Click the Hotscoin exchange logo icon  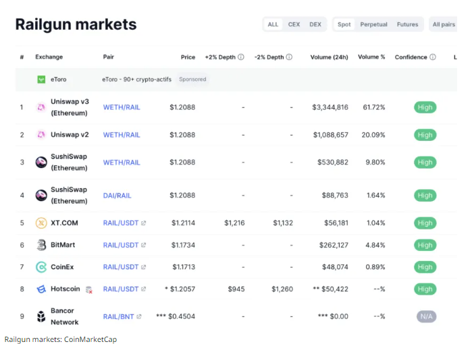click(x=41, y=289)
